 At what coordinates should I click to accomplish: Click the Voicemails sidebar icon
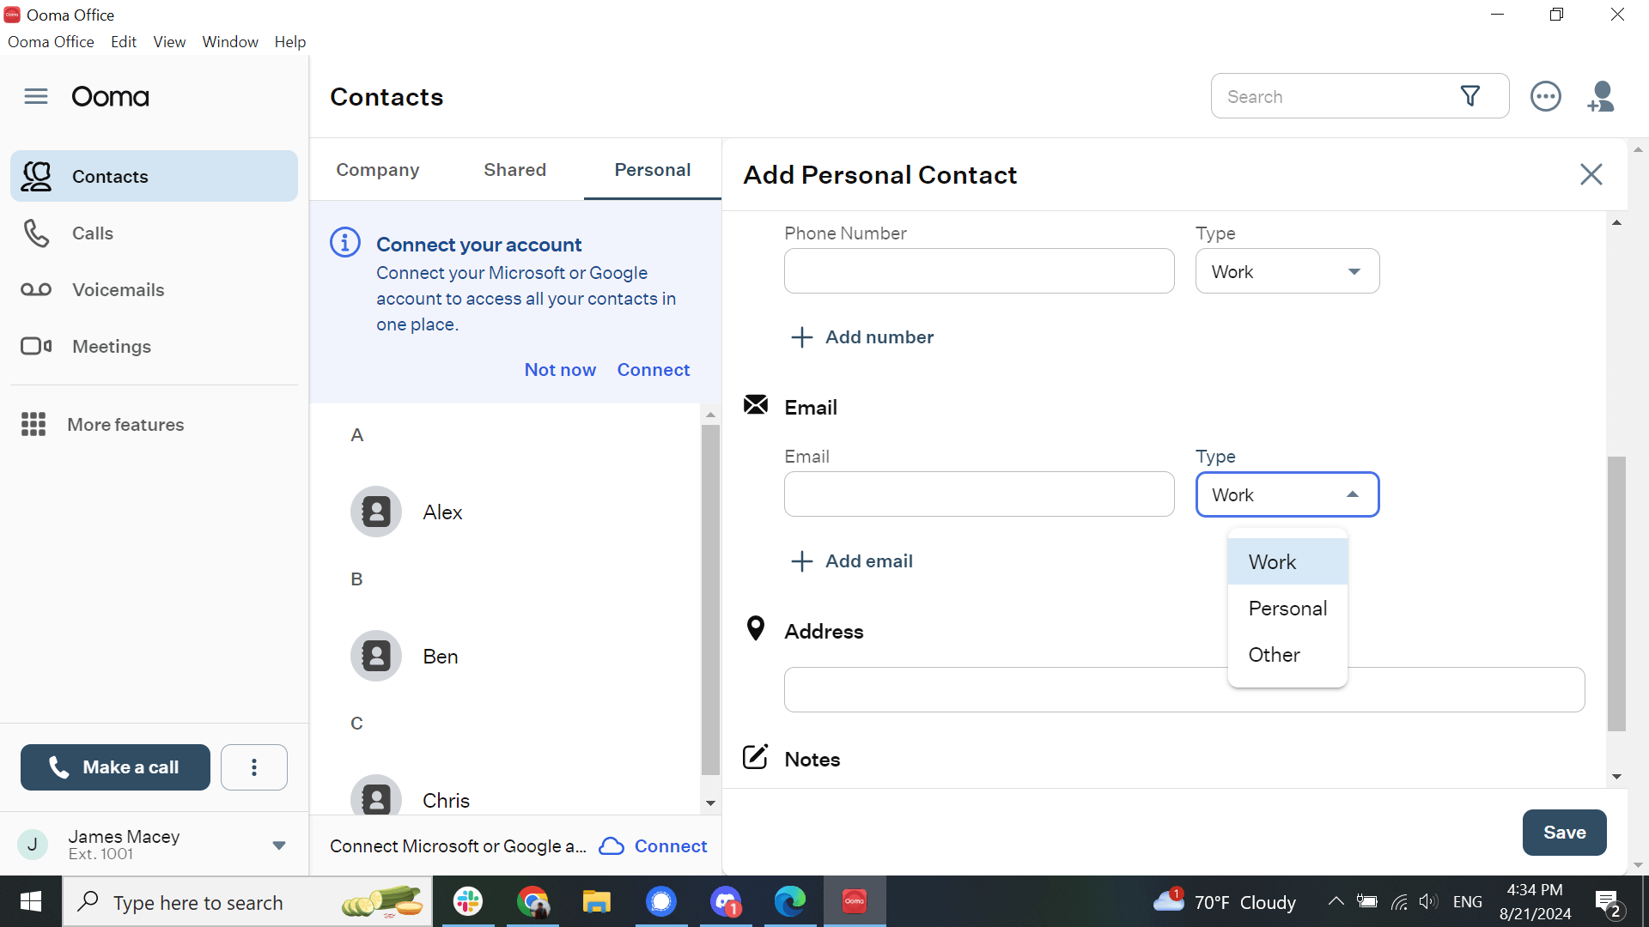point(36,288)
